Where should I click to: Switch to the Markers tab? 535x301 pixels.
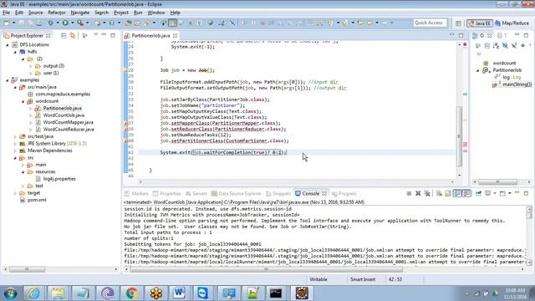click(x=136, y=193)
